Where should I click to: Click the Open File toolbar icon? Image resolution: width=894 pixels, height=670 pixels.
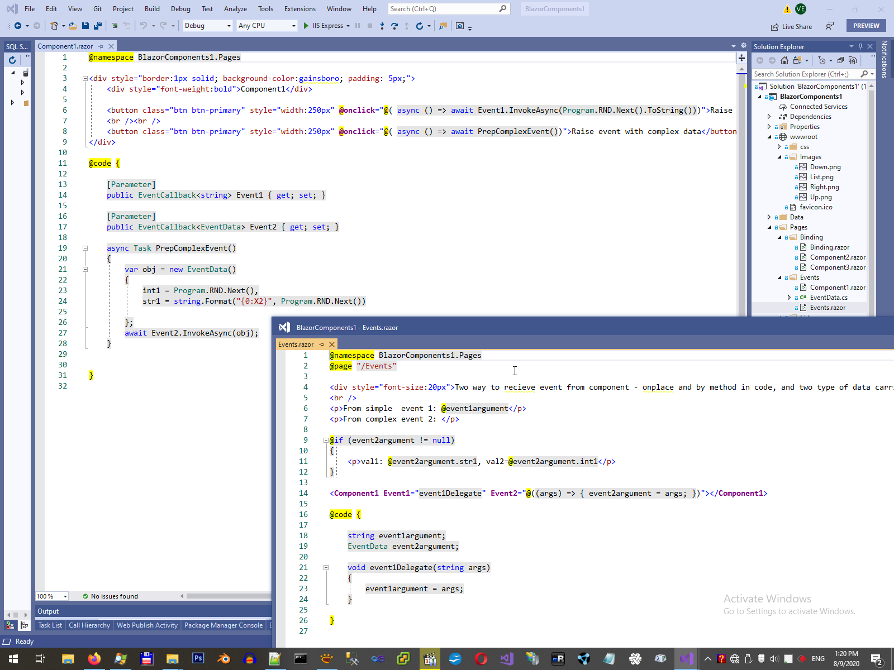[x=73, y=26]
